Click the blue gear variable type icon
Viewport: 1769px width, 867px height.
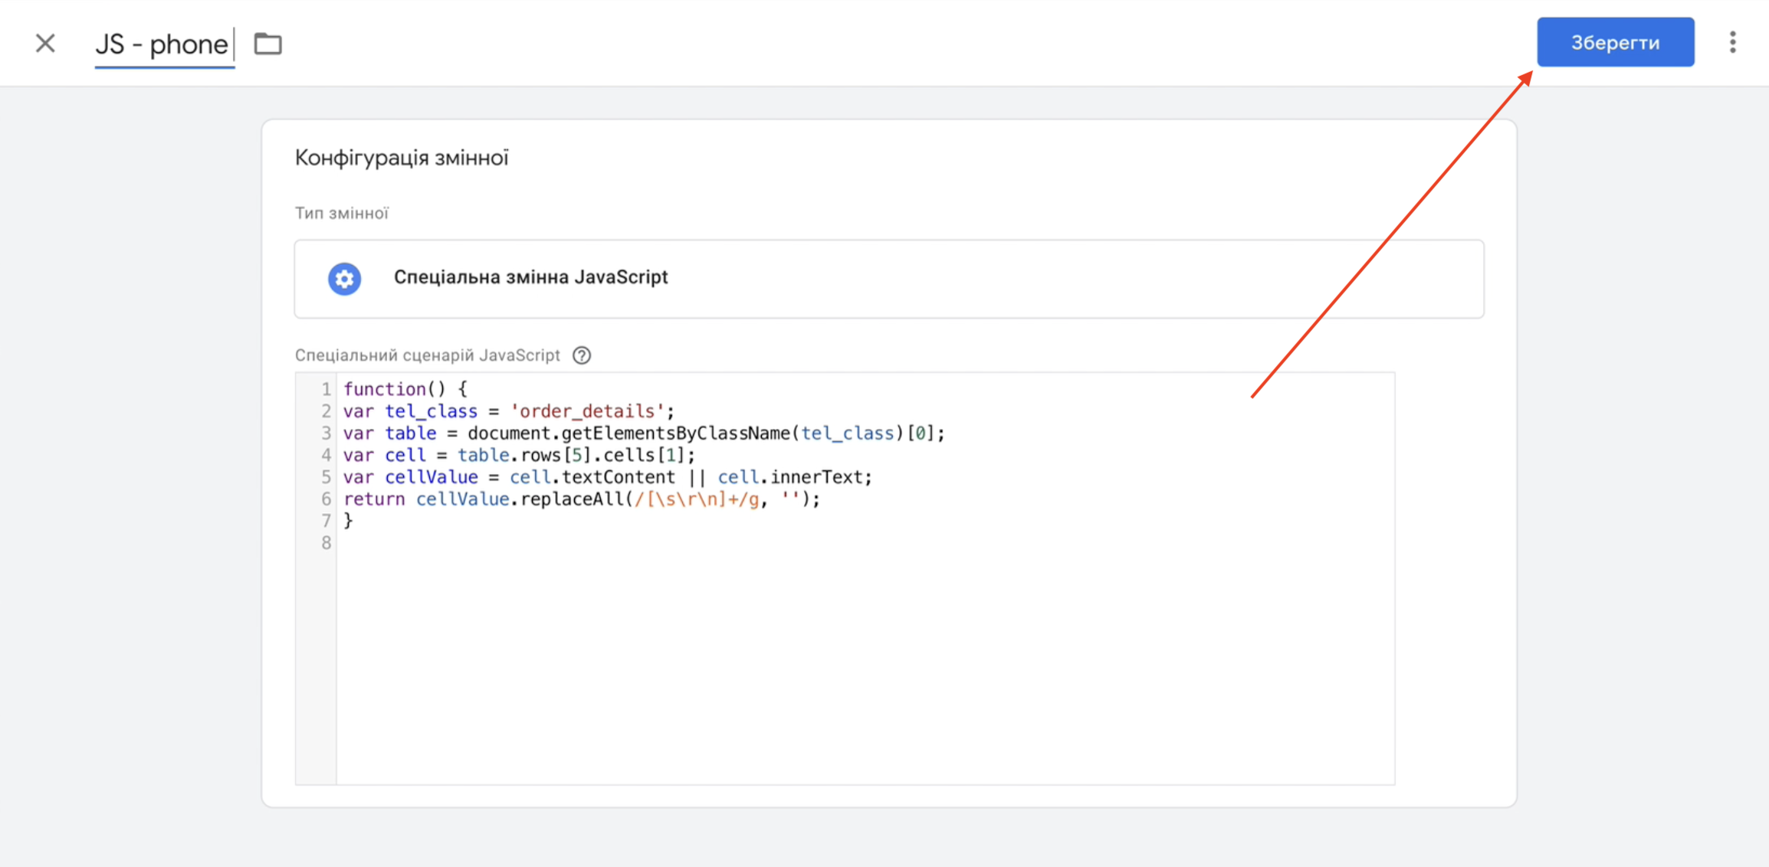[x=344, y=279]
